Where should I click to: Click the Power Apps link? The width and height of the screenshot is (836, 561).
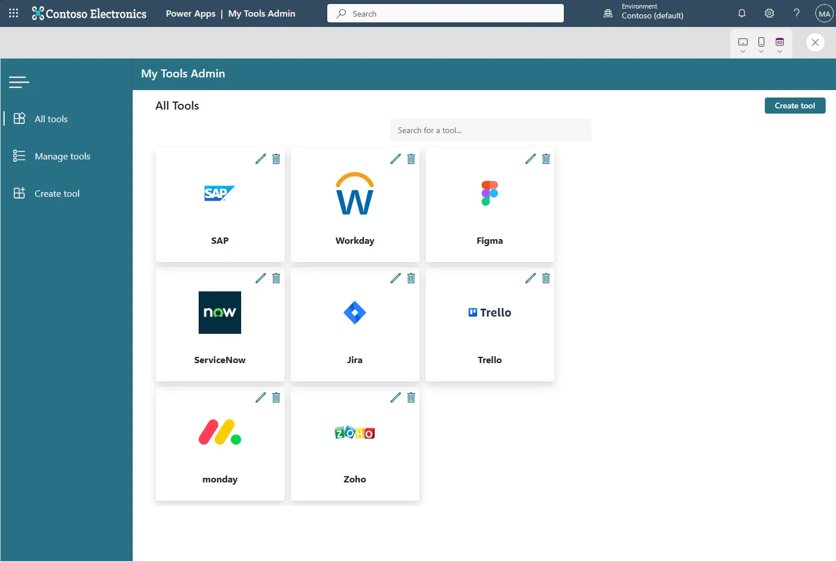[x=191, y=14]
